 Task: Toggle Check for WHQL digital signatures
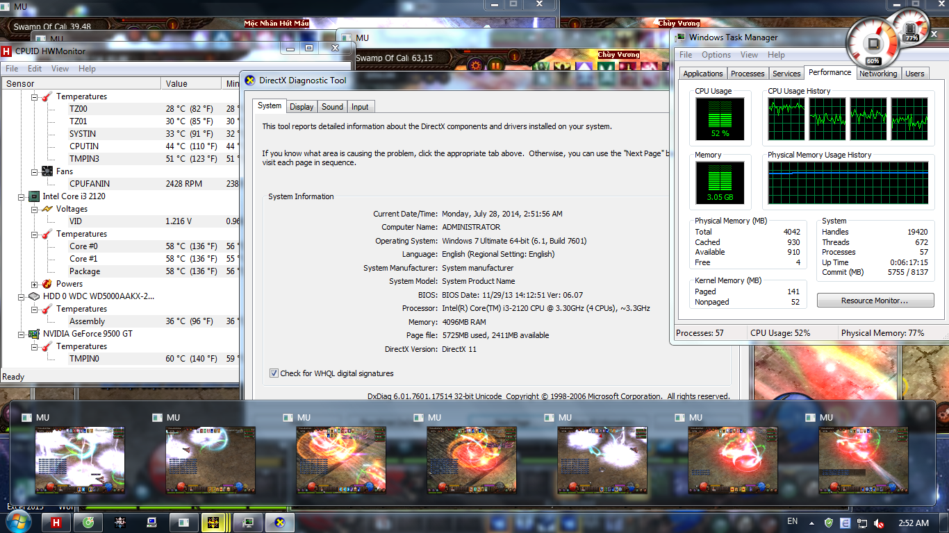274,373
